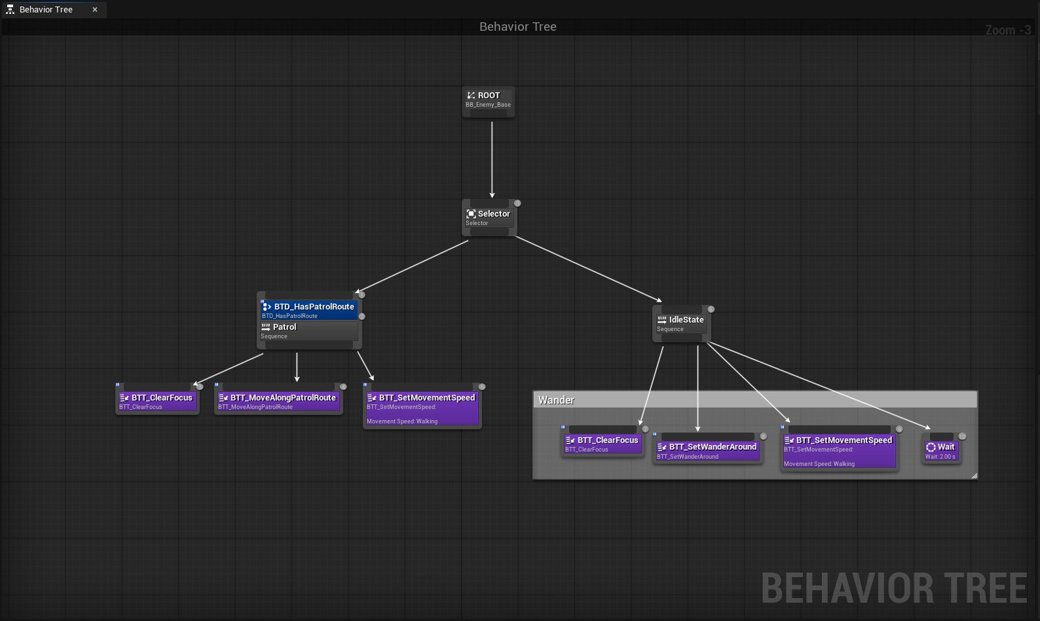Click the task icon on BTT_ClearFocus under Patrol
The image size is (1040, 621).
pyautogui.click(x=124, y=398)
